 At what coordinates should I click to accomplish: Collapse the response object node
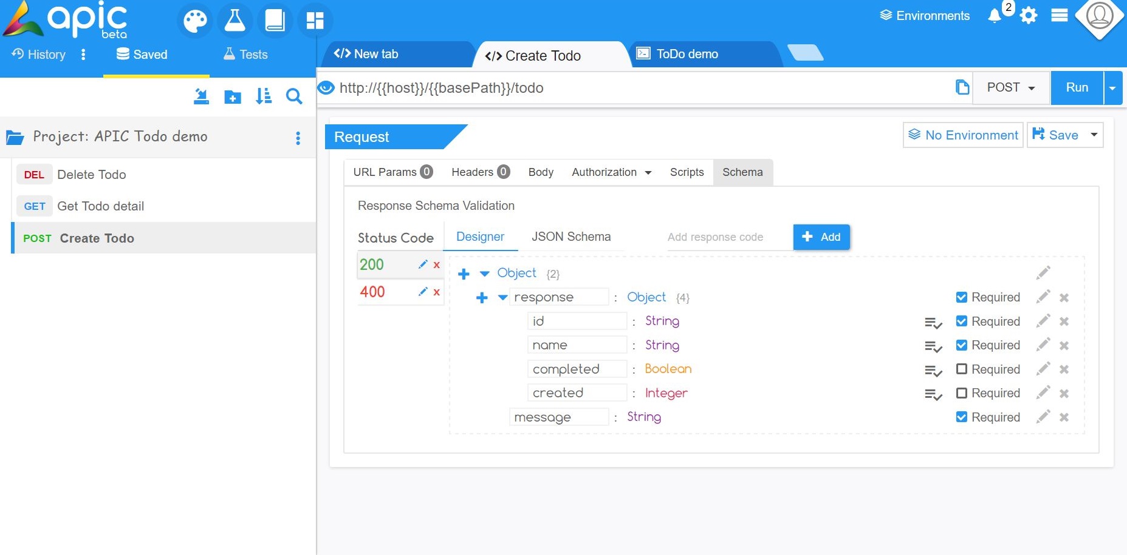pyautogui.click(x=502, y=298)
